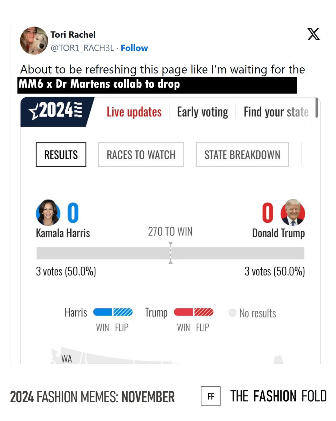336x421 pixels.
Task: Click the WA state on the map
Action: (67, 359)
